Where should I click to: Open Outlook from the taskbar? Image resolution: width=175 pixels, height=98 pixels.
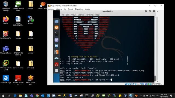(43, 96)
